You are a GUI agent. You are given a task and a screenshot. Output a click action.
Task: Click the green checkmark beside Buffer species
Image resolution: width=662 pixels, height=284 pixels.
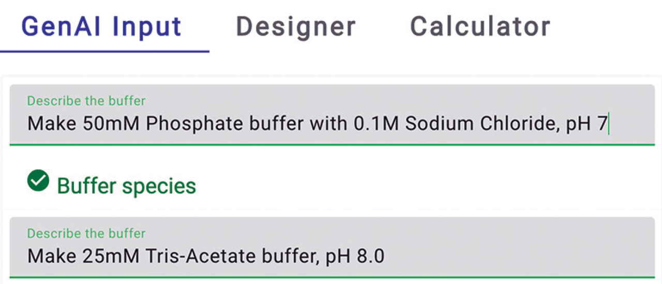[x=38, y=181]
